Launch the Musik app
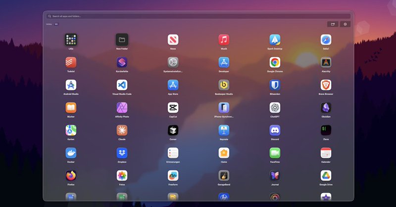396x207 pixels. coord(224,40)
